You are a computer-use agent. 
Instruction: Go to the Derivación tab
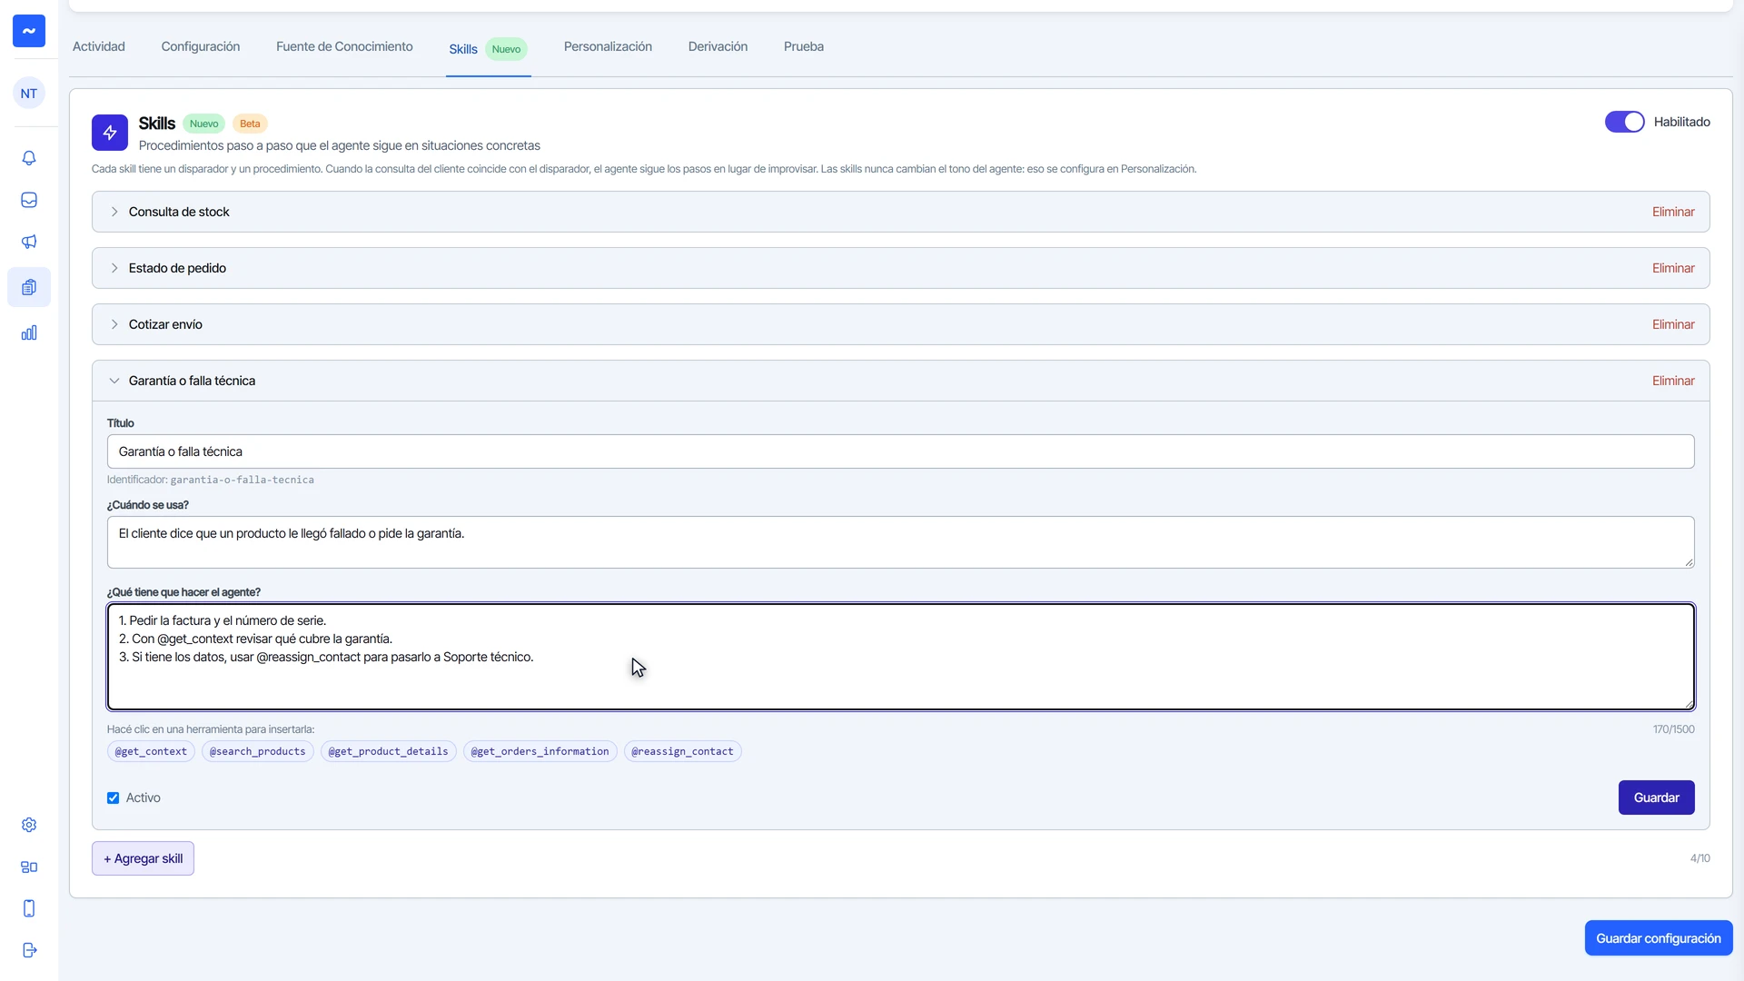click(718, 46)
